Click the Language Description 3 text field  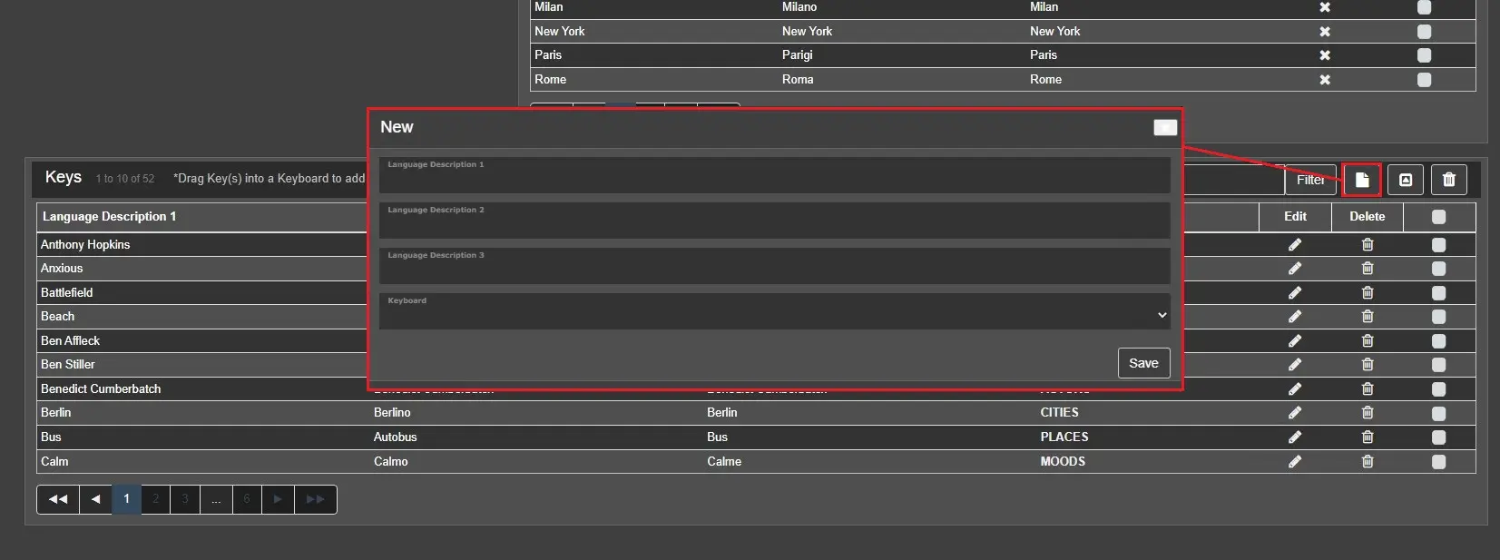[x=774, y=269]
